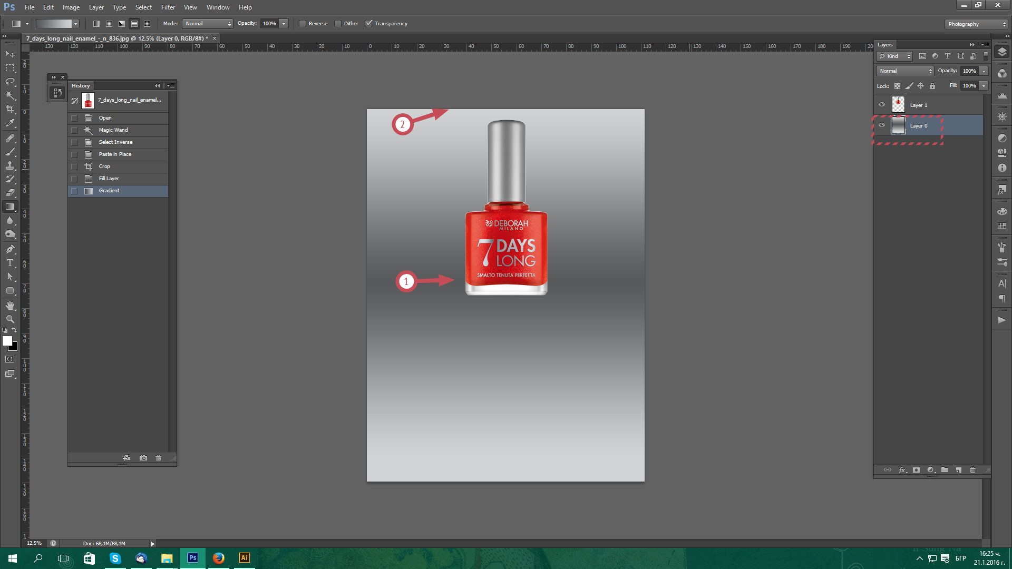
Task: Select the Move tool
Action: point(10,54)
